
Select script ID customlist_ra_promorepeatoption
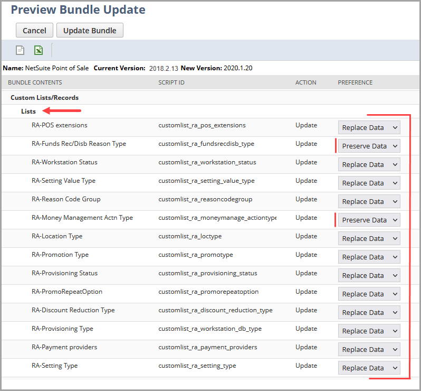coord(208,292)
